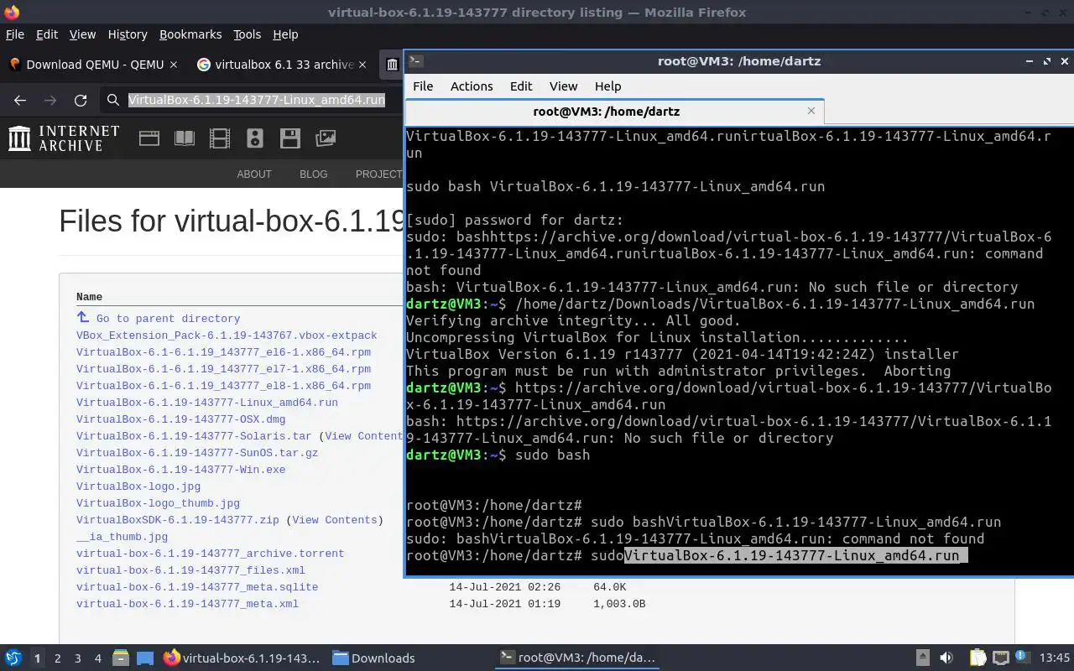Open the Audio speaker icon
The width and height of the screenshot is (1074, 671).
255,138
